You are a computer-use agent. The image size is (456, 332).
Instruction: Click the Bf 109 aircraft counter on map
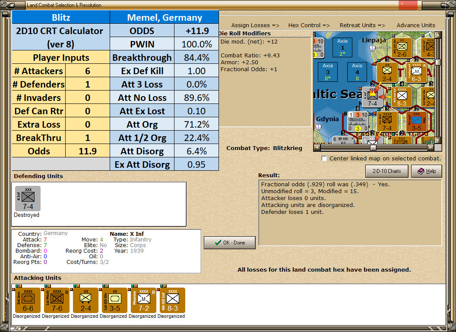point(343,140)
